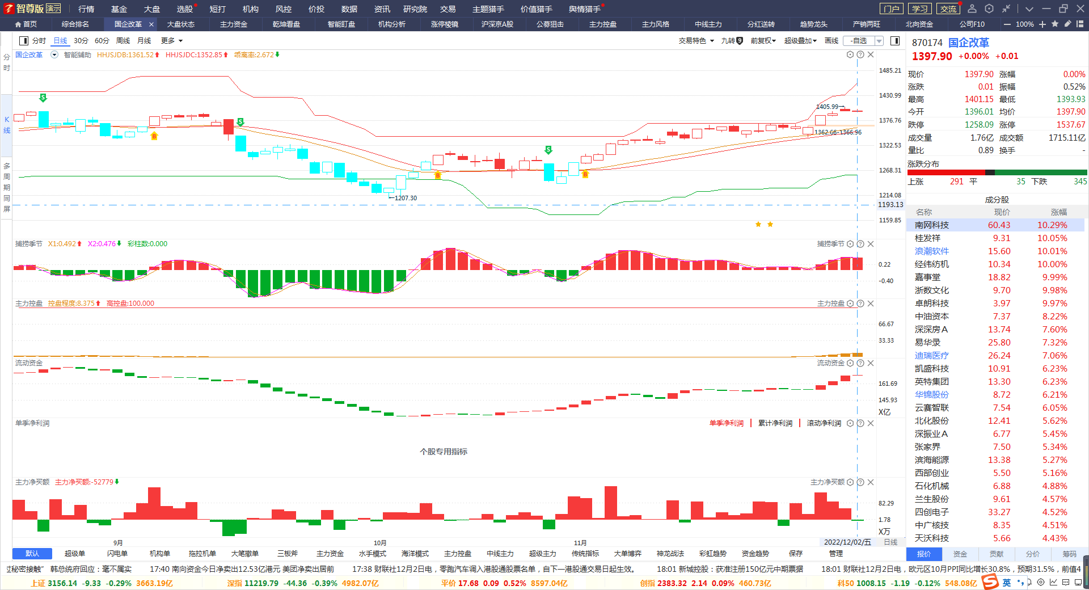Open main chart help question icon
Screen dimensions: 1089x590
[860, 54]
